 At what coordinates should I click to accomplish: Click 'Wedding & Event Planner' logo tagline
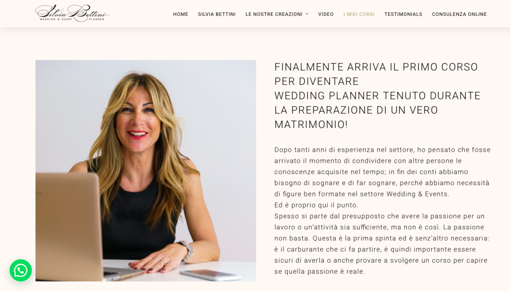pyautogui.click(x=72, y=19)
